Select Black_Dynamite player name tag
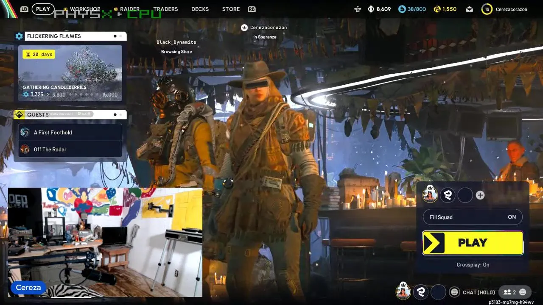 point(176,42)
